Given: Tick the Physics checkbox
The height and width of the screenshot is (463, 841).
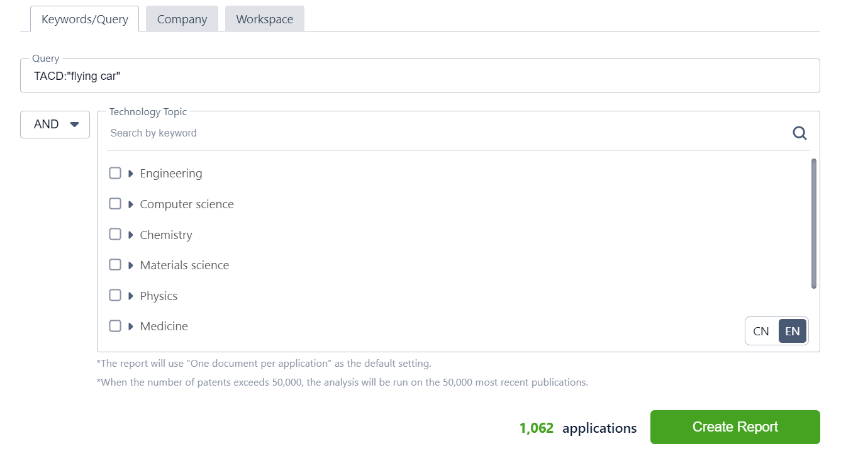Looking at the screenshot, I should 115,295.
